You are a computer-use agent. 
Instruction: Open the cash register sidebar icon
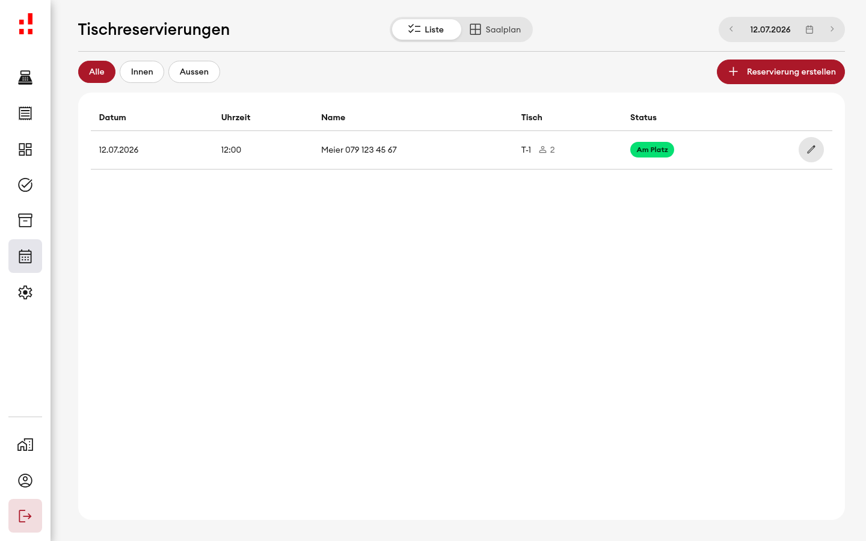click(25, 78)
